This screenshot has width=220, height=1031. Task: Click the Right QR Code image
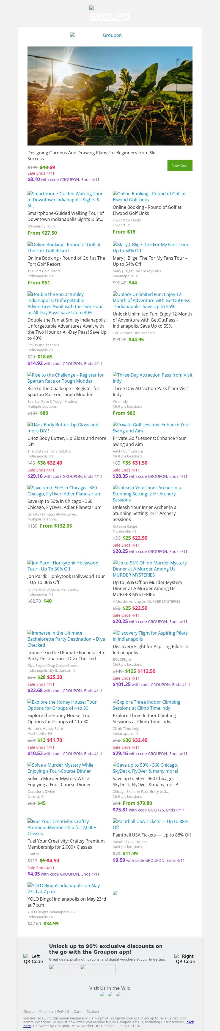(185, 959)
